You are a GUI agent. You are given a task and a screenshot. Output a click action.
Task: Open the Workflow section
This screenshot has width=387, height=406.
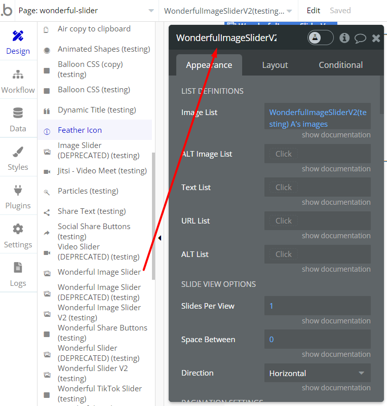(18, 82)
